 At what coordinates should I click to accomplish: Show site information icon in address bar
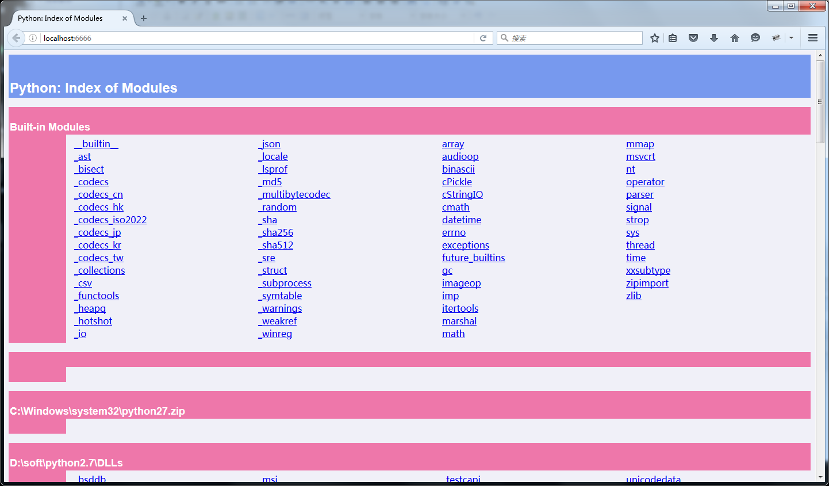click(x=33, y=38)
